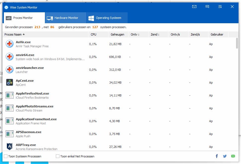Screen dimensions: 241x164
Task: Enable Toon enkel Net Processen
Action: coord(58,156)
